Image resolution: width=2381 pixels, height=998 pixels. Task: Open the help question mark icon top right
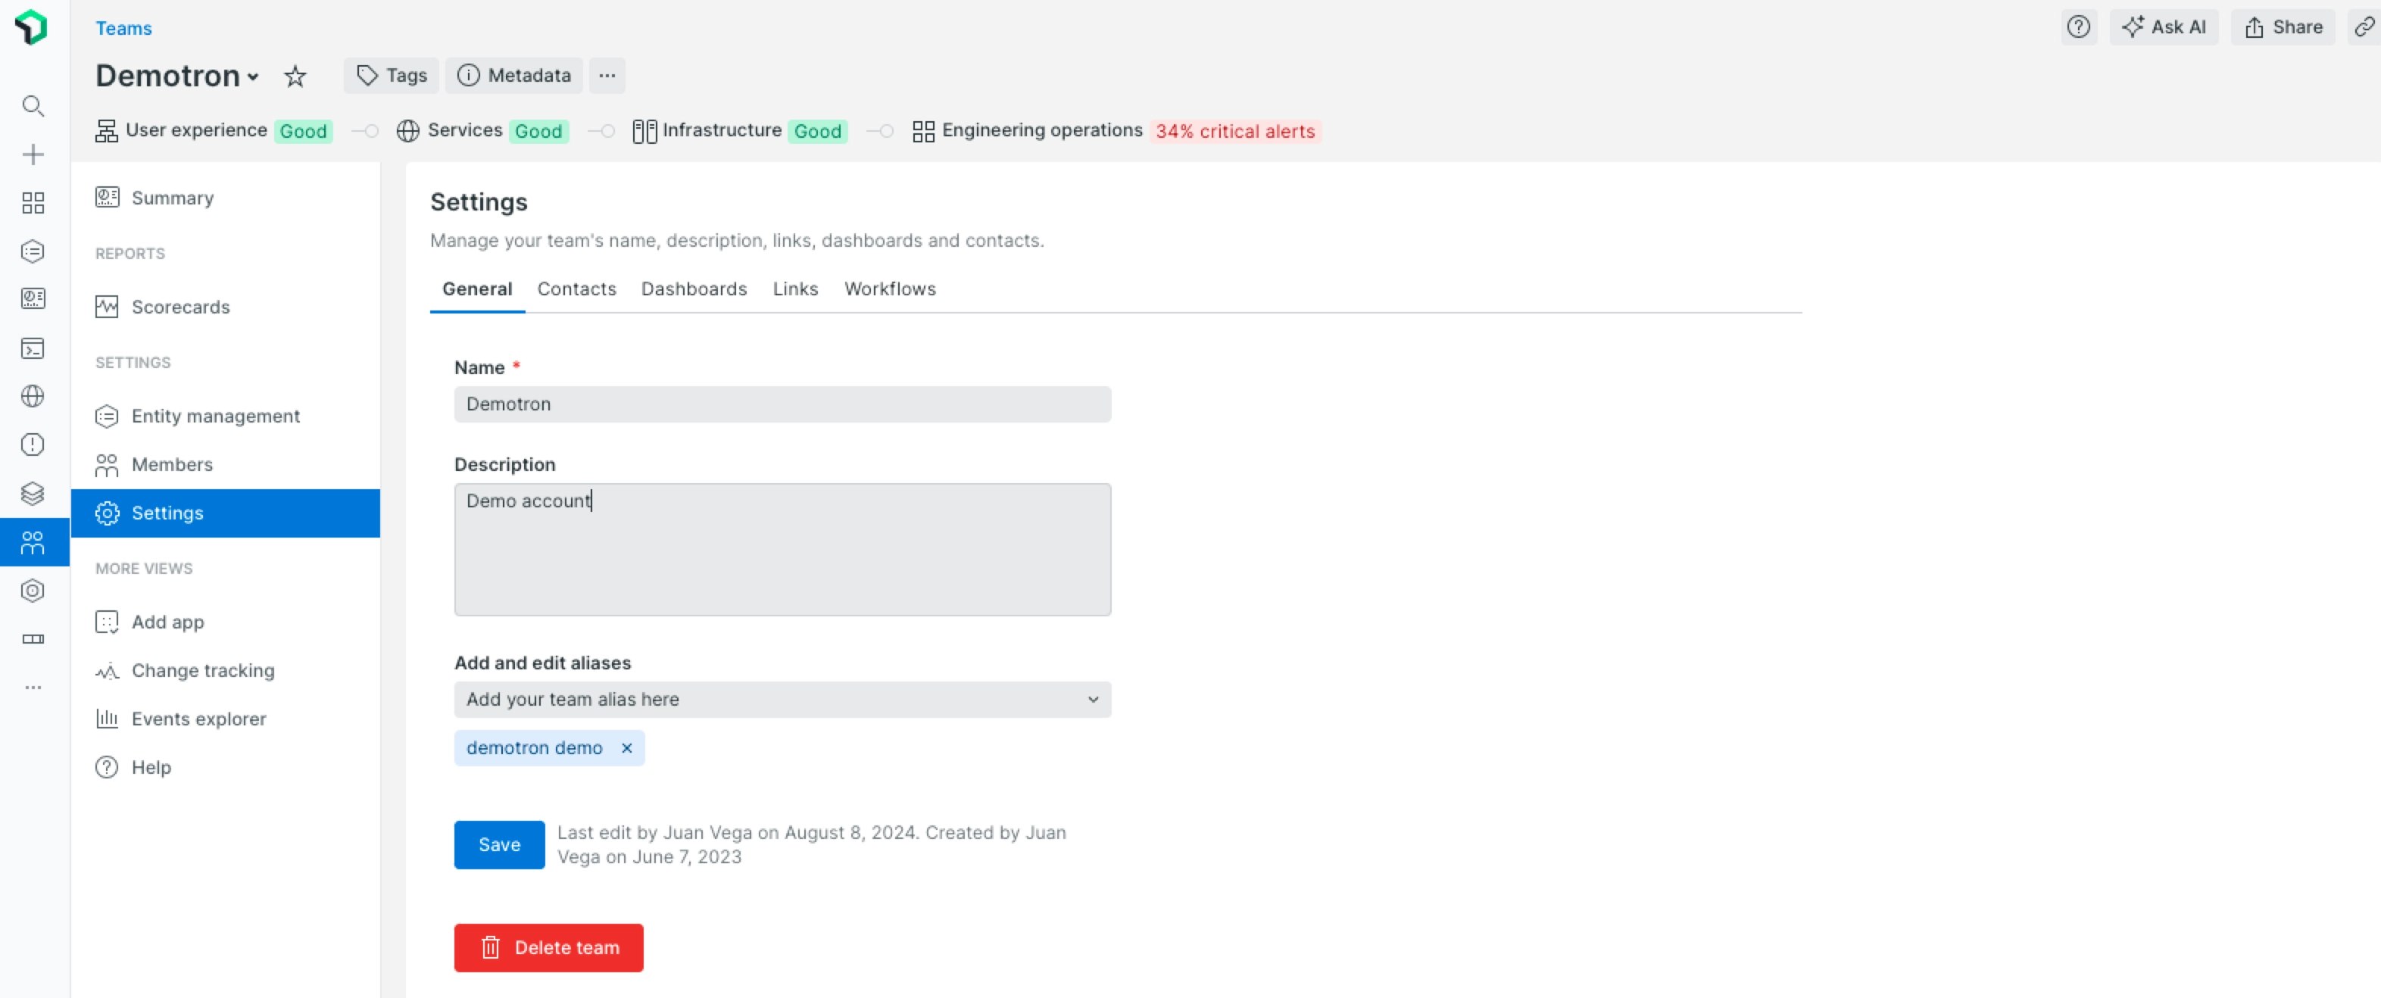(2078, 27)
